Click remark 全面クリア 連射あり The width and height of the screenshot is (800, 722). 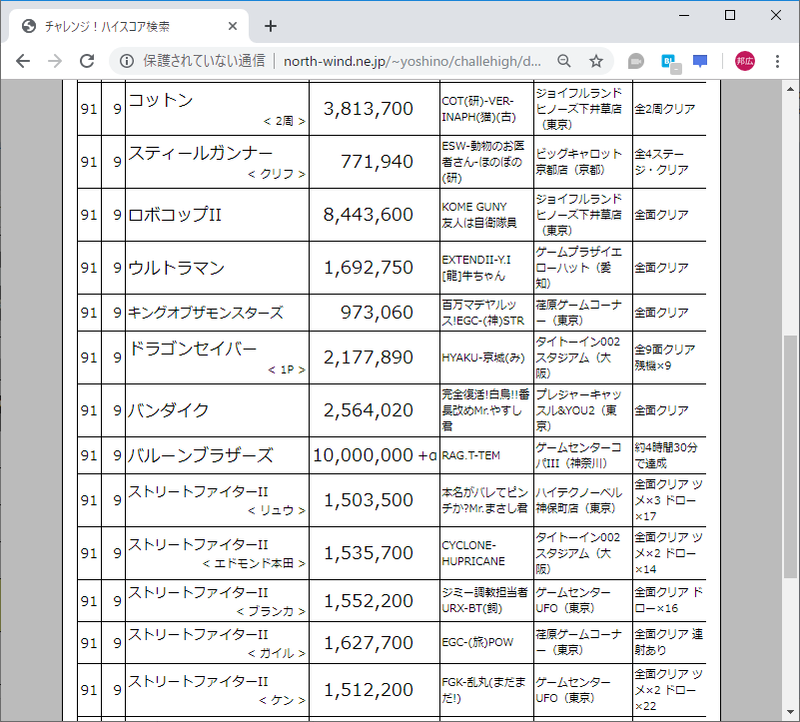pyautogui.click(x=669, y=642)
